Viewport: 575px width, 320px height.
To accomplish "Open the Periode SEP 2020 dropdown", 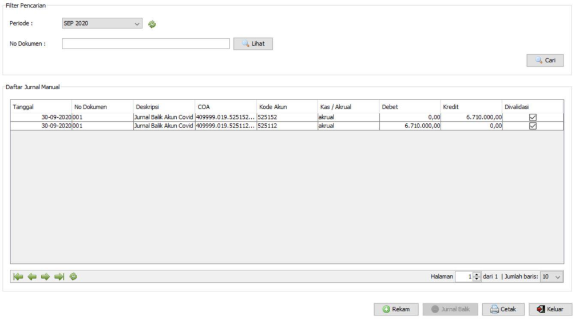I will point(102,24).
